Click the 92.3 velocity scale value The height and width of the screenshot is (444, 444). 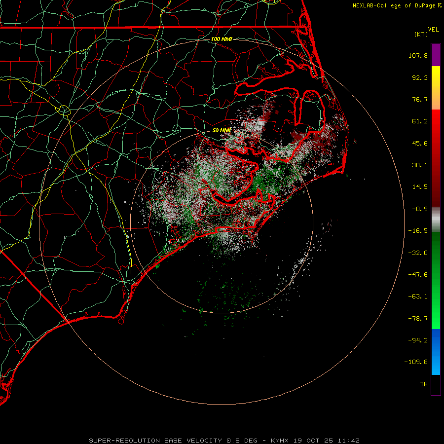tap(420, 77)
